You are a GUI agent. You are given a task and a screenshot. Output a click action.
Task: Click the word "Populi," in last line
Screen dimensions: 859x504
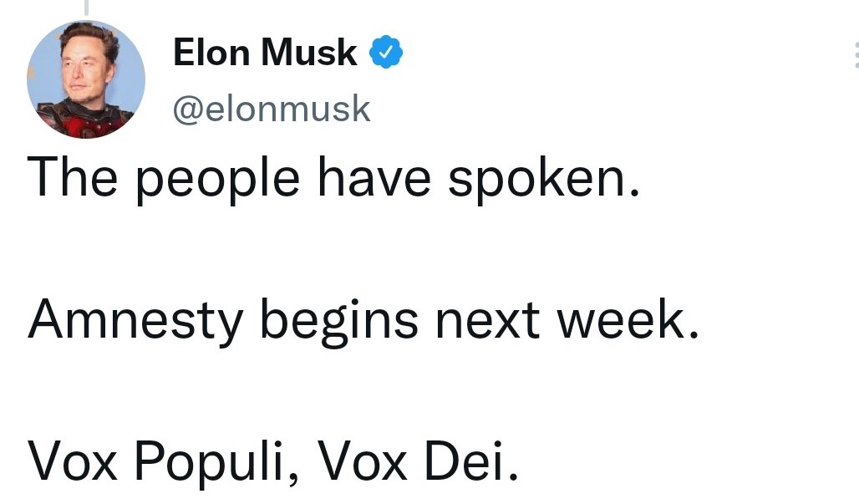point(217,464)
